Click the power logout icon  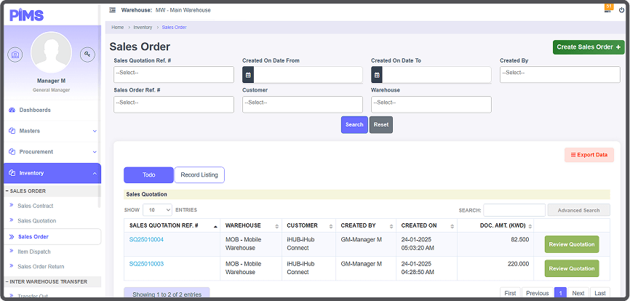click(x=621, y=10)
